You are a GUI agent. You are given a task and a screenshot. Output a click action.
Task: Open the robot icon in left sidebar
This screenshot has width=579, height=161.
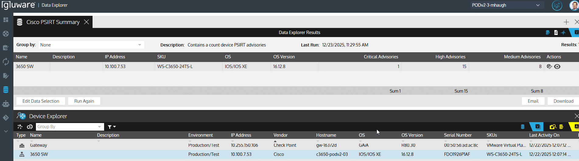(x=6, y=104)
